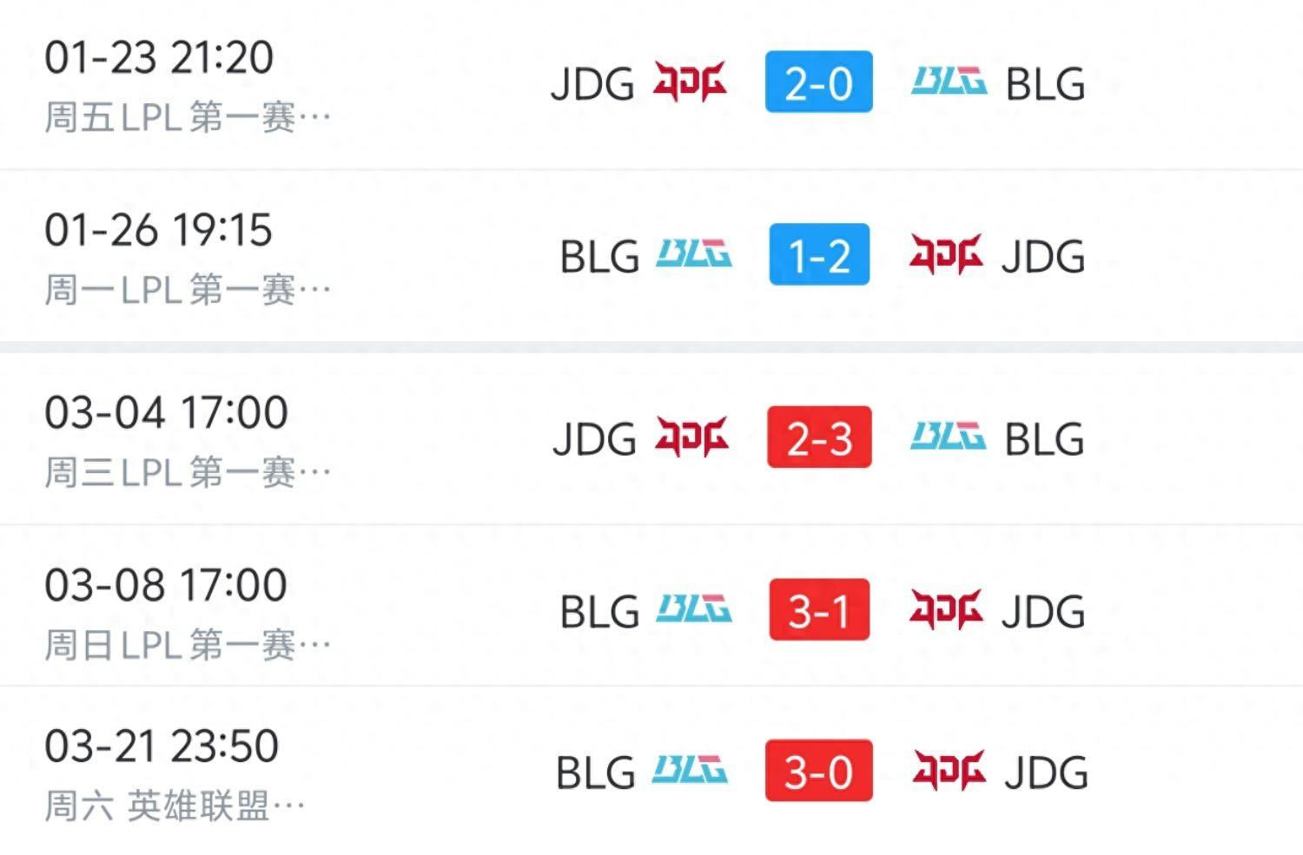Click BLG logo in the 03-08 match
1303x855 pixels.
pos(693,609)
